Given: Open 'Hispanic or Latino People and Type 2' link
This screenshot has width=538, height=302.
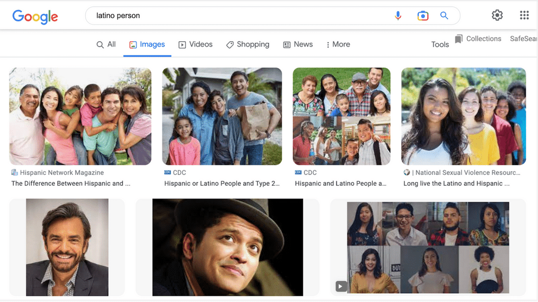Looking at the screenshot, I should (x=221, y=184).
